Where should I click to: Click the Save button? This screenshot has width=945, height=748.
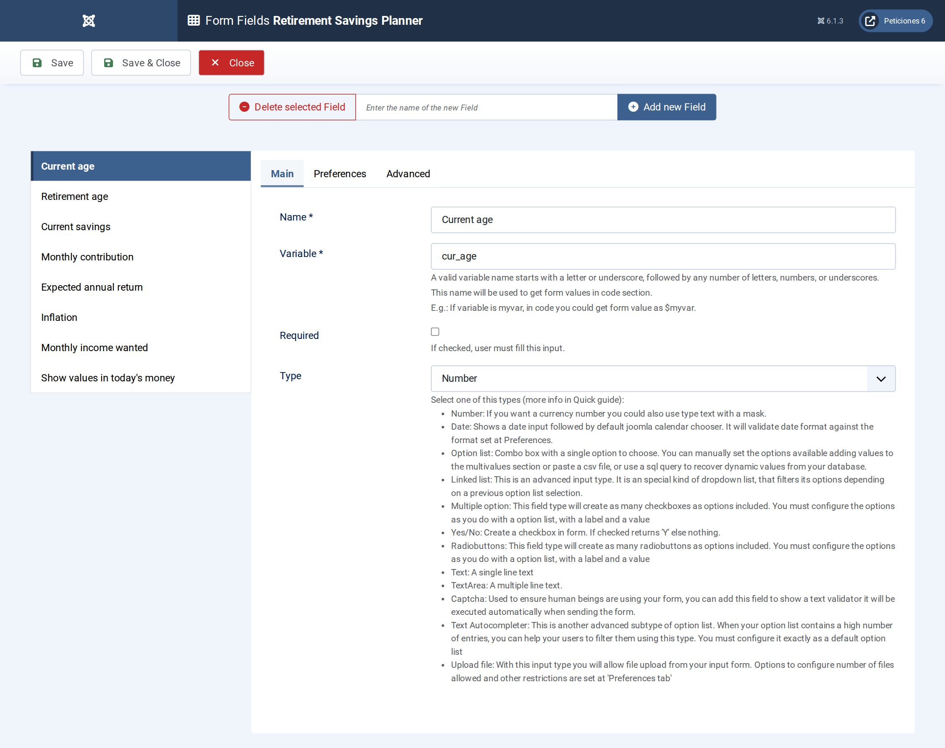(52, 63)
